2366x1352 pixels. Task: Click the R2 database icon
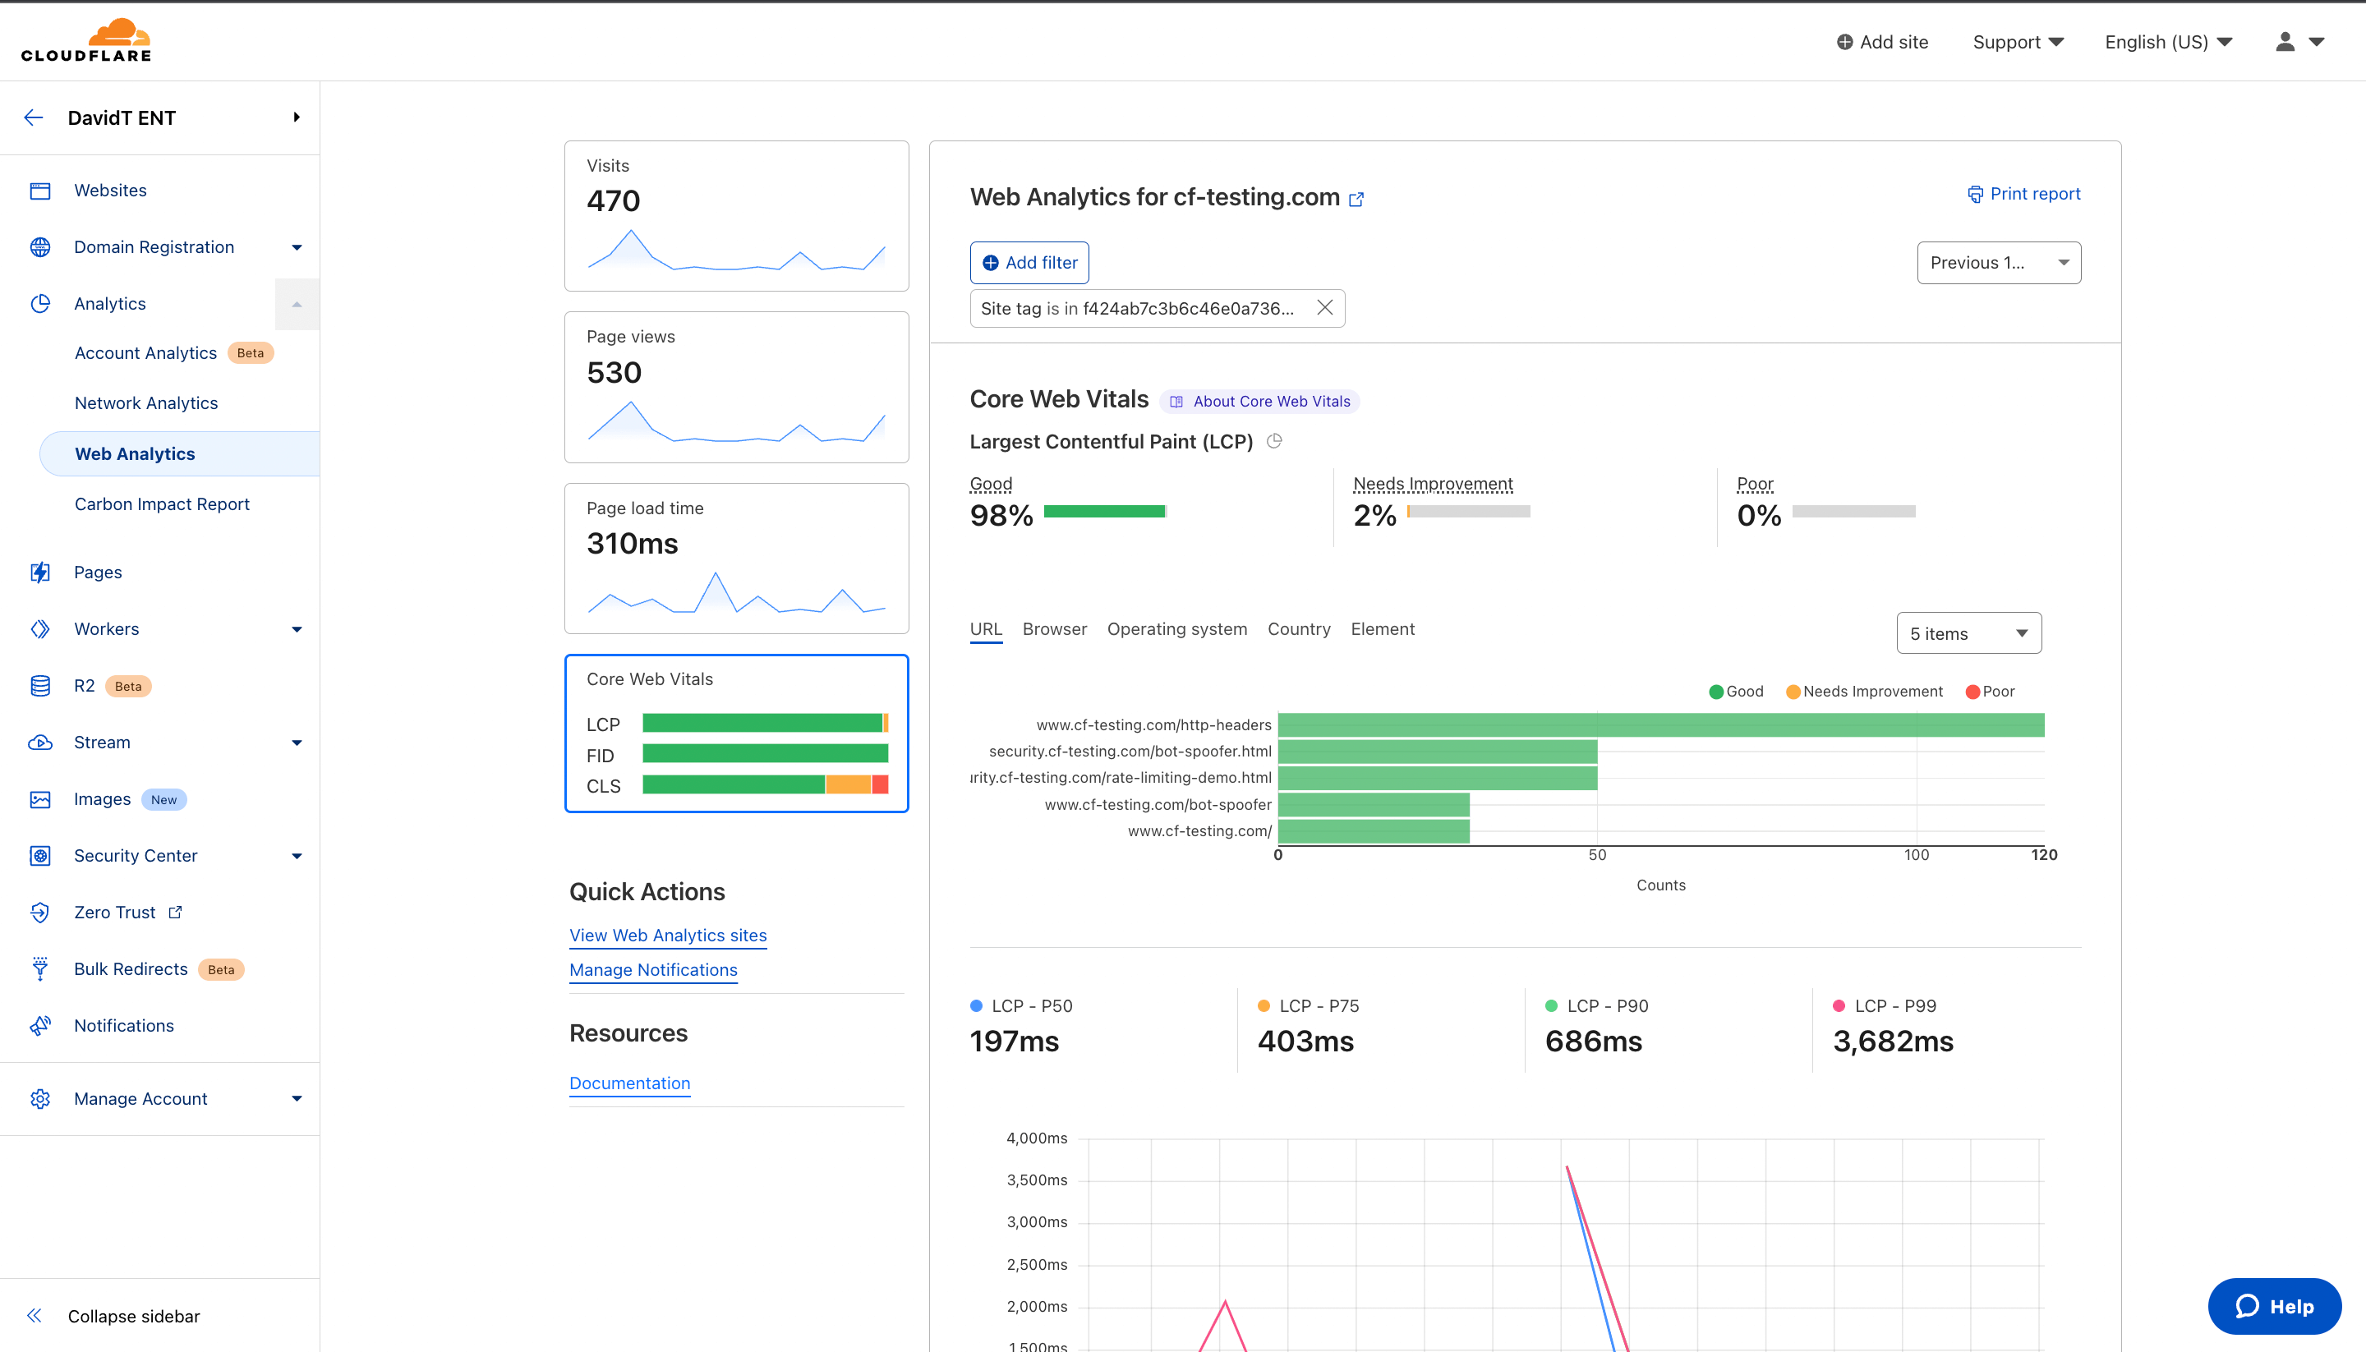pos(40,685)
